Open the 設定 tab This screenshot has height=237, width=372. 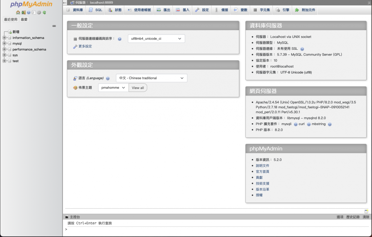(202, 10)
